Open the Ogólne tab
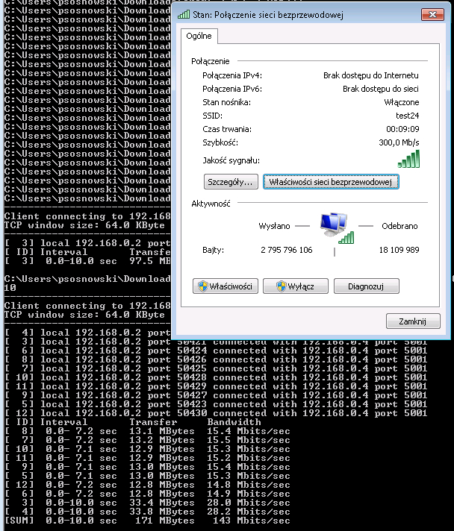The width and height of the screenshot is (454, 531). pos(199,36)
